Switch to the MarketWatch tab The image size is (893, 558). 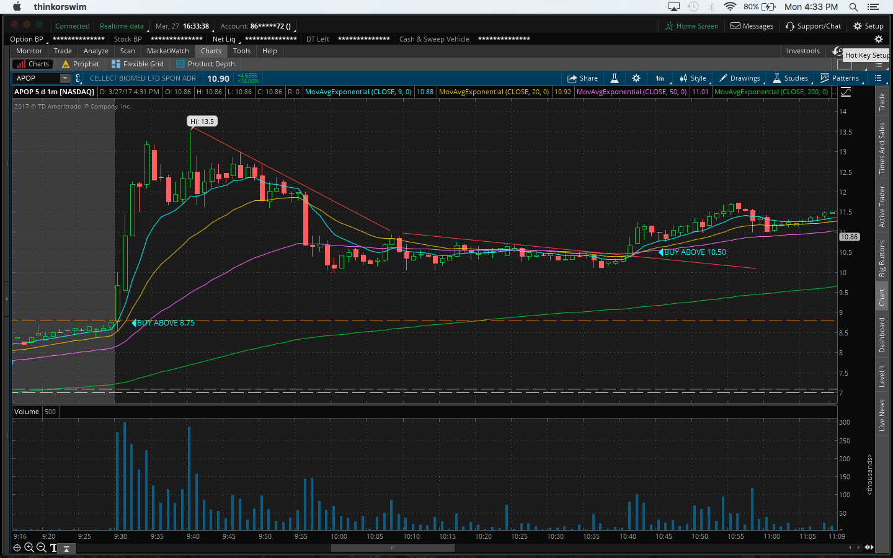[167, 51]
